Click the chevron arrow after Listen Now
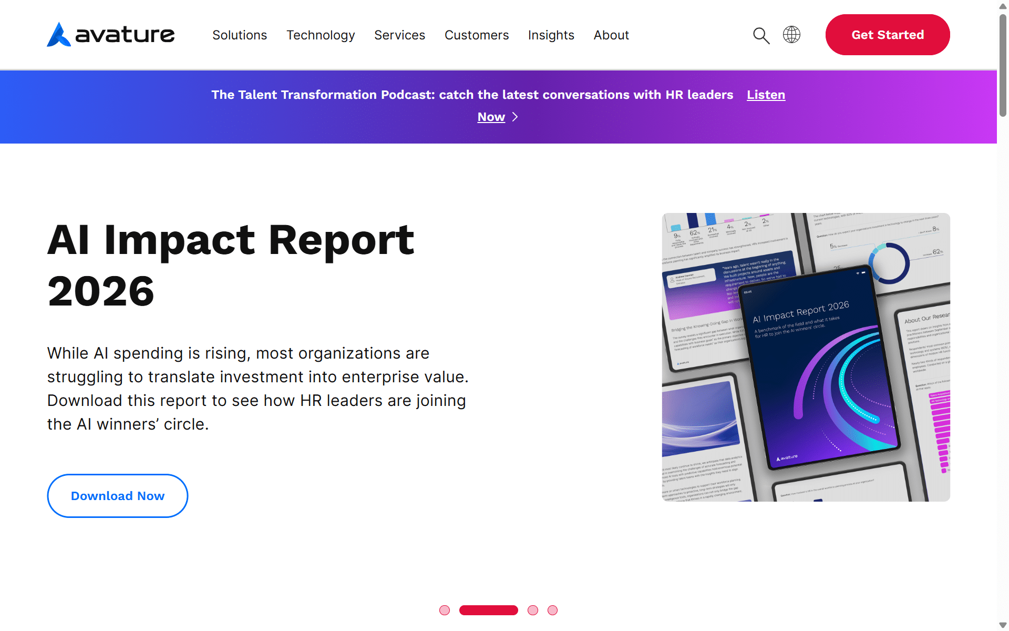Image resolution: width=1009 pixels, height=631 pixels. click(x=515, y=117)
